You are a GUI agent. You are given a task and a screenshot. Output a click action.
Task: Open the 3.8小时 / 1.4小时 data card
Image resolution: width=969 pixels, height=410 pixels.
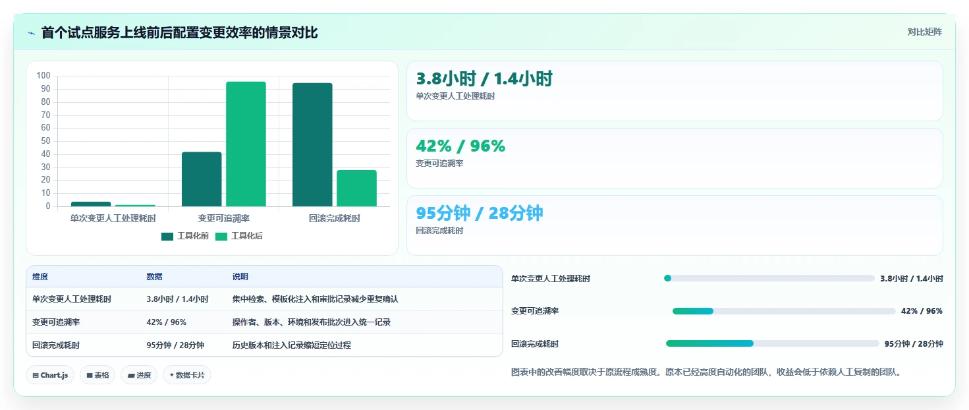[x=675, y=91]
